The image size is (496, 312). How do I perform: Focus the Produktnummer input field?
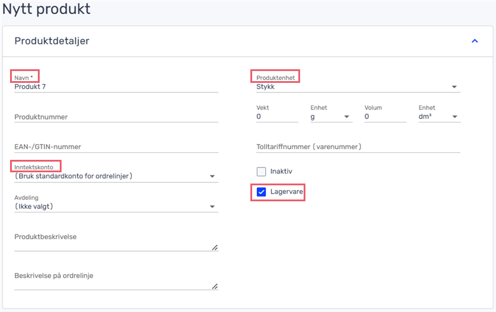(116, 117)
